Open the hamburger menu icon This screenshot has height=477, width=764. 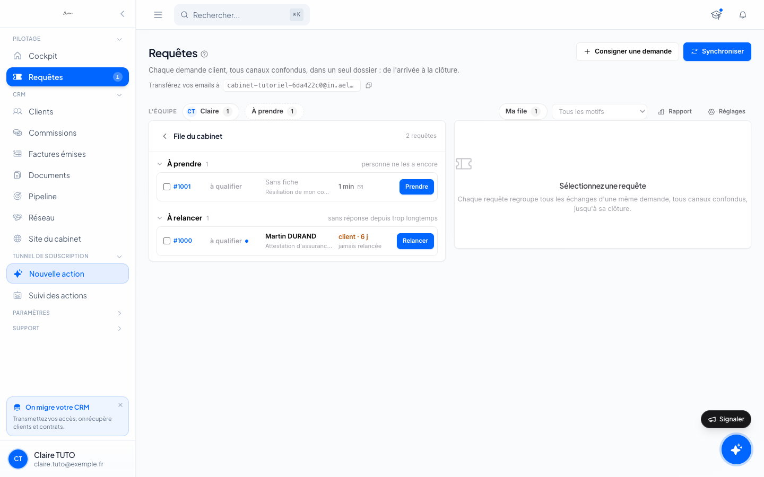[158, 15]
